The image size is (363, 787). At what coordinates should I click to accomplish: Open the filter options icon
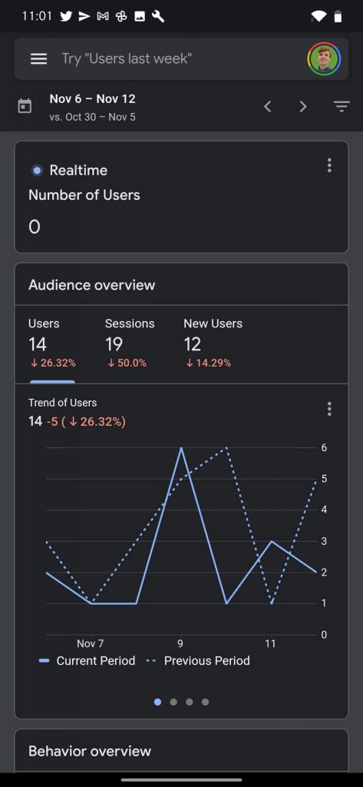pyautogui.click(x=342, y=106)
